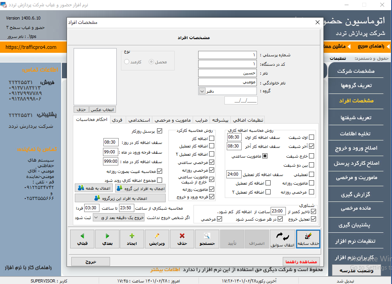This screenshot has height=284, width=392.
Task: Select the کارمند radio button
Action: pos(126,62)
